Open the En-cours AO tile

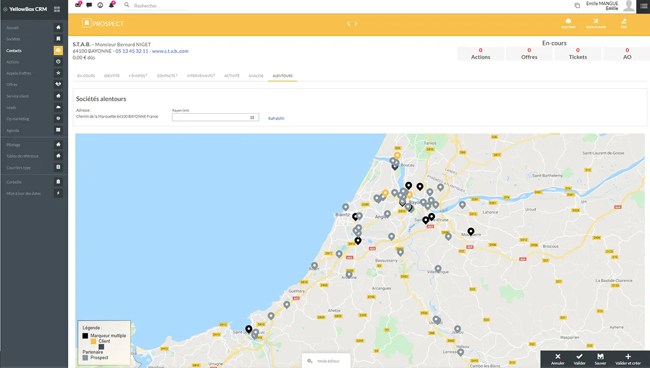[627, 54]
